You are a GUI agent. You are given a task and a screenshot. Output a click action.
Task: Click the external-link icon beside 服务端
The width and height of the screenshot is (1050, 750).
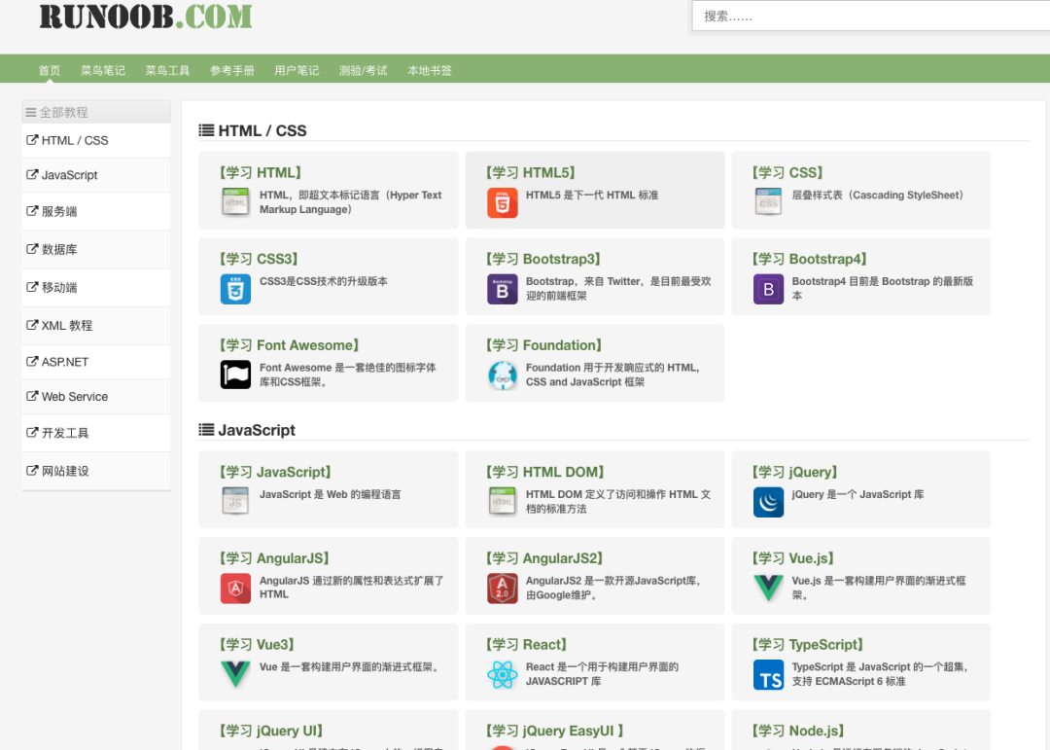[31, 210]
